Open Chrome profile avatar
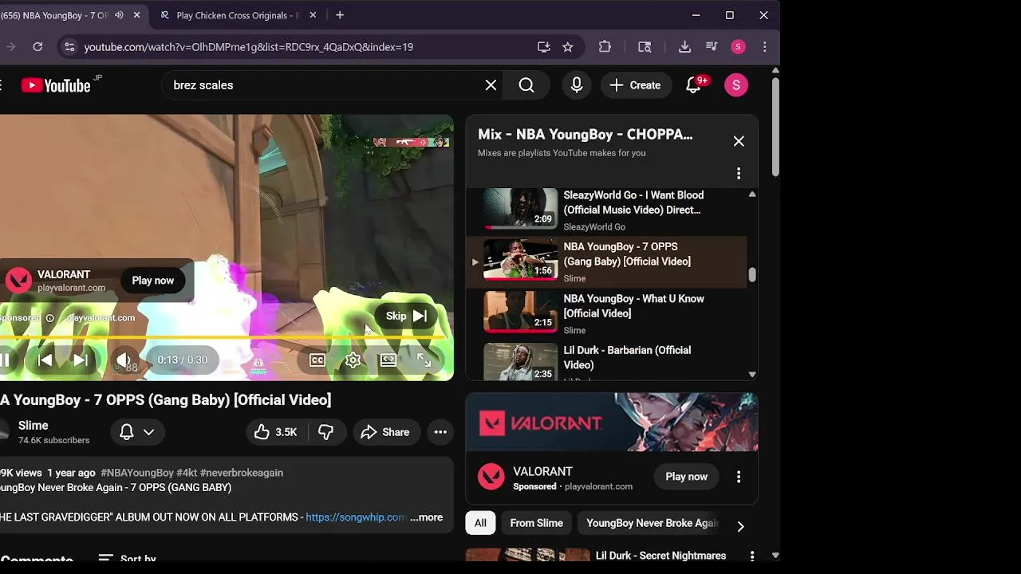 [x=738, y=47]
